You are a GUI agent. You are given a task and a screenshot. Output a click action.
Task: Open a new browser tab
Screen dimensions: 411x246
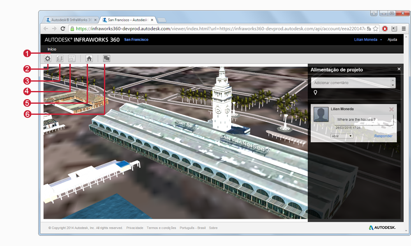click(x=162, y=20)
